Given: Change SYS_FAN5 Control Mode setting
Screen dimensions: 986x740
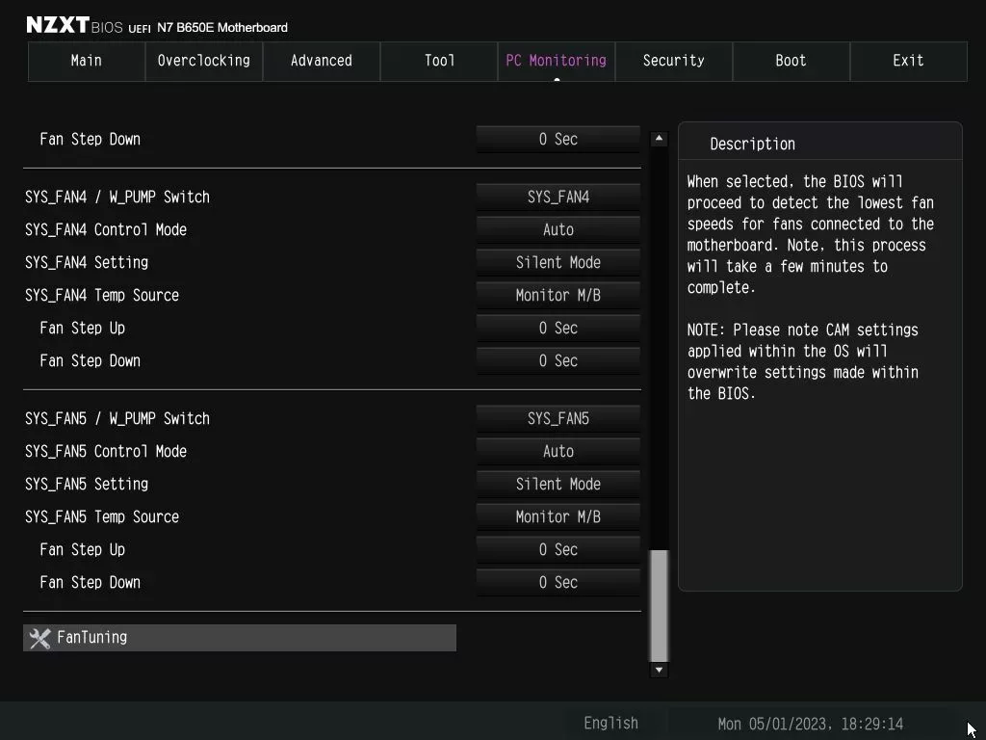Looking at the screenshot, I should click(x=558, y=451).
